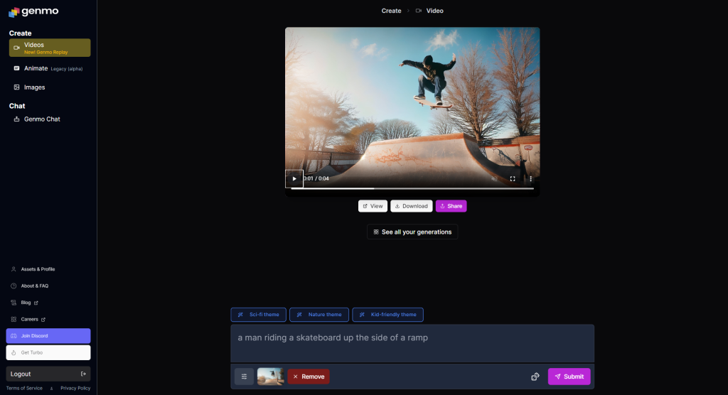Viewport: 728px width, 395px height.
Task: Log out of Genmo
Action: (48, 374)
